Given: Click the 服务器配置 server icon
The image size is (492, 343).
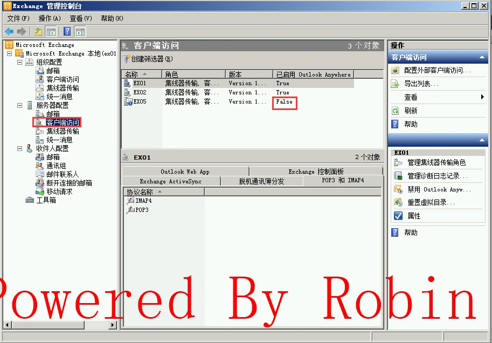Looking at the screenshot, I should (30, 105).
